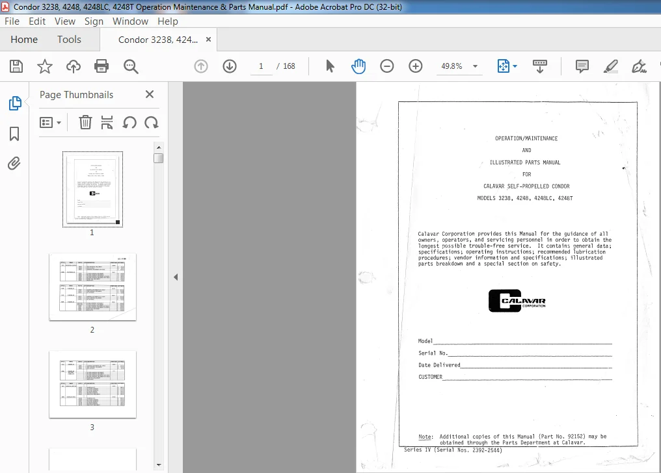Delete page with the trash icon
The height and width of the screenshot is (473, 661).
(85, 122)
